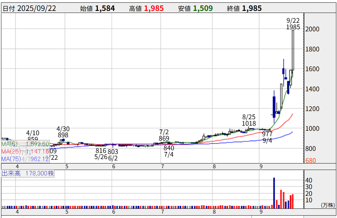Click the 1200 price axis label
The image size is (337, 218).
tap(312, 109)
